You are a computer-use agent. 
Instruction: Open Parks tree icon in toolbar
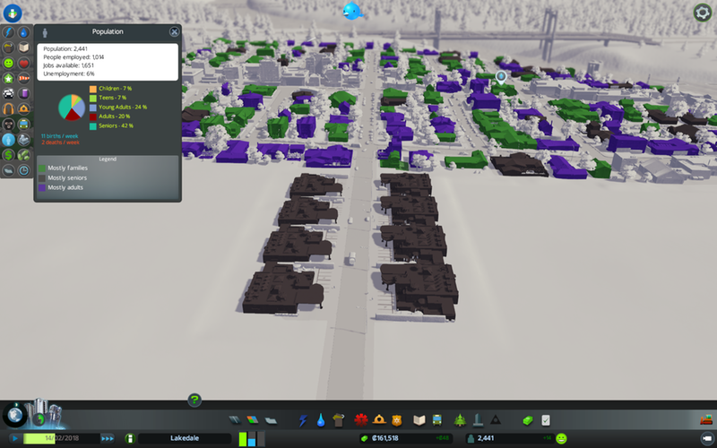[460, 419]
